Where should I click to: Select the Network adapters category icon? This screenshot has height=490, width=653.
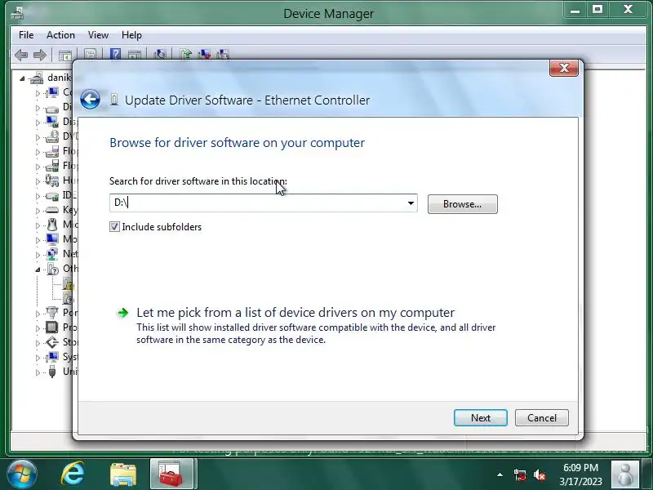coord(52,254)
